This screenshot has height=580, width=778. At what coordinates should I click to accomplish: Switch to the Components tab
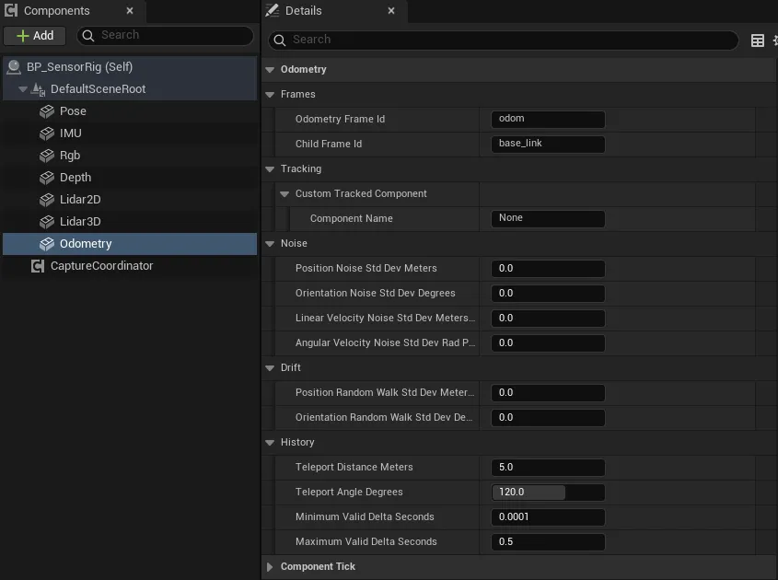(74, 11)
